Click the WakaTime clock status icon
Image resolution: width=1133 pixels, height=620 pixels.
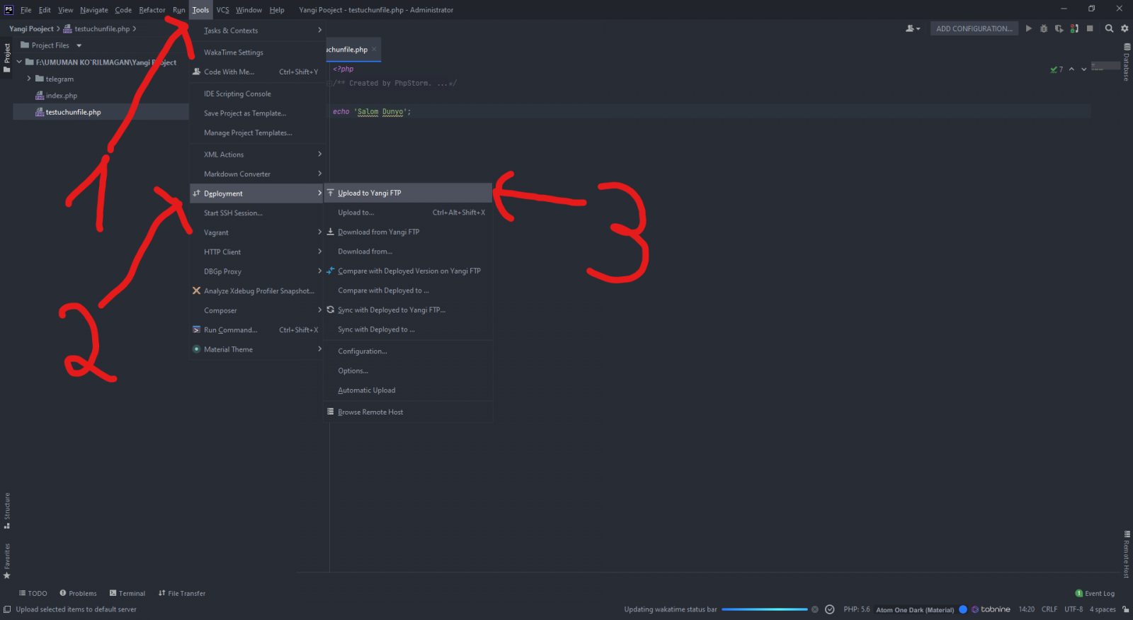pyautogui.click(x=830, y=609)
